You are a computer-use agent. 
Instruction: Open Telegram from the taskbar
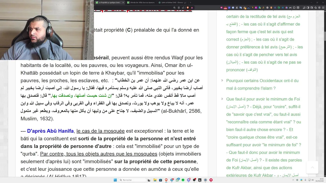pyautogui.click(x=172, y=180)
